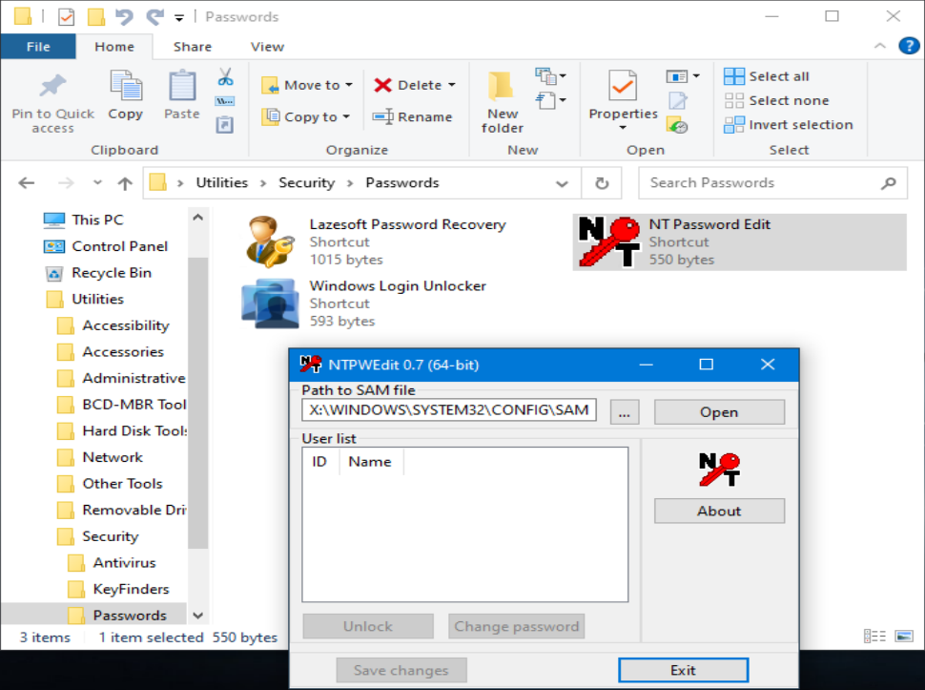Click Pin to Quick access icon
Screen dimensions: 925x690
52,86
